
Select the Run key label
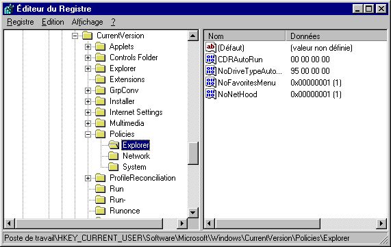coord(116,189)
